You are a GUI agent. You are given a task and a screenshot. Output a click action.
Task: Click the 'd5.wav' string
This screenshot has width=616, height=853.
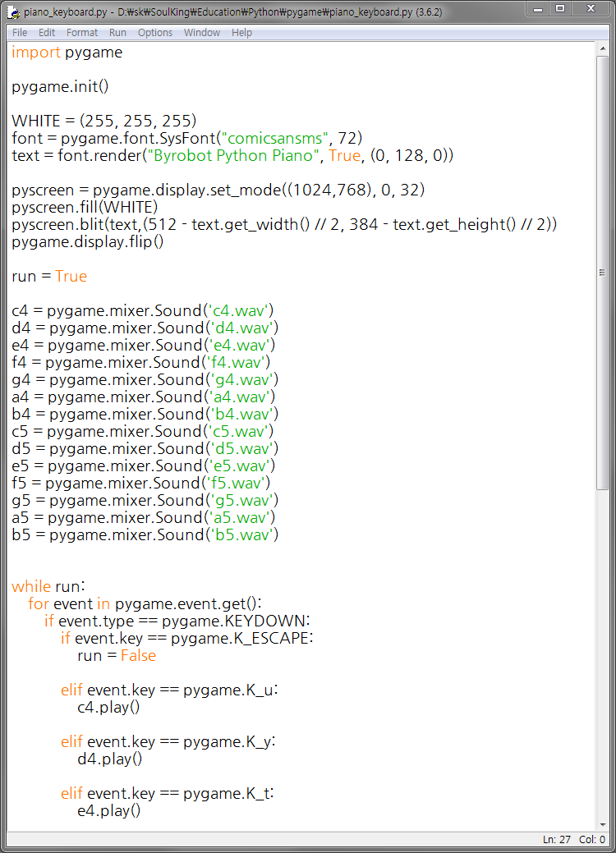pos(241,449)
